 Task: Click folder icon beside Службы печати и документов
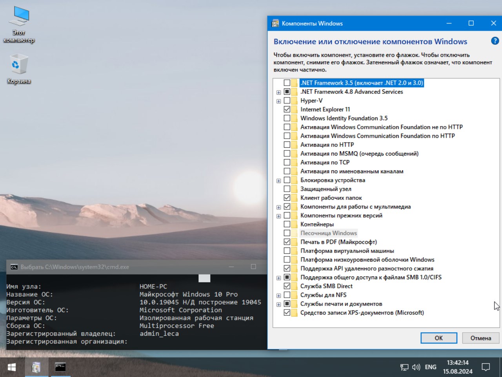point(295,304)
